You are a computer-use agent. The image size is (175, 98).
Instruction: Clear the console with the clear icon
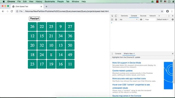[116, 19]
